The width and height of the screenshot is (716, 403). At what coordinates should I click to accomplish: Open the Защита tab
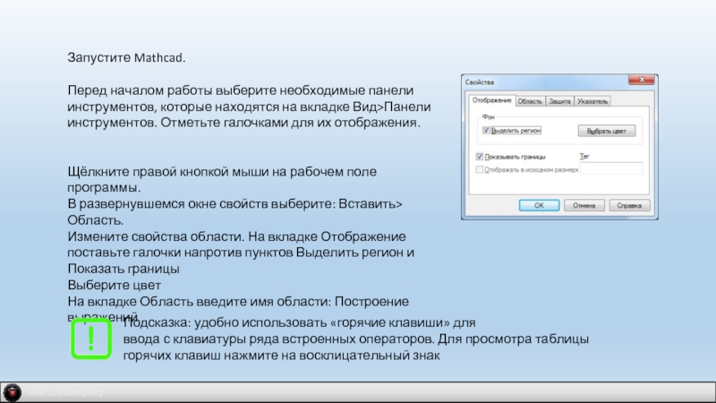pos(559,101)
